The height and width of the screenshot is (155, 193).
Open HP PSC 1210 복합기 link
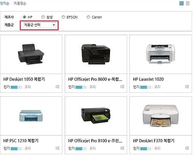[21, 141]
